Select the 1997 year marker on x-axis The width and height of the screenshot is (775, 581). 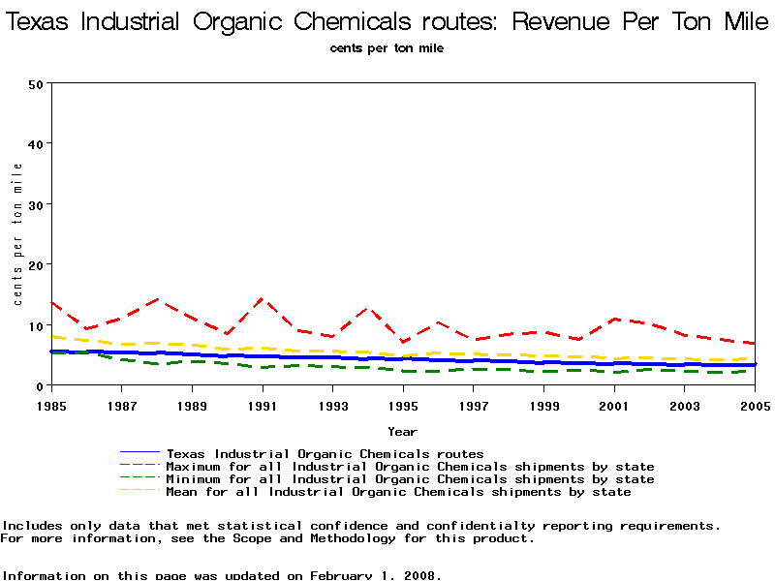(x=474, y=404)
